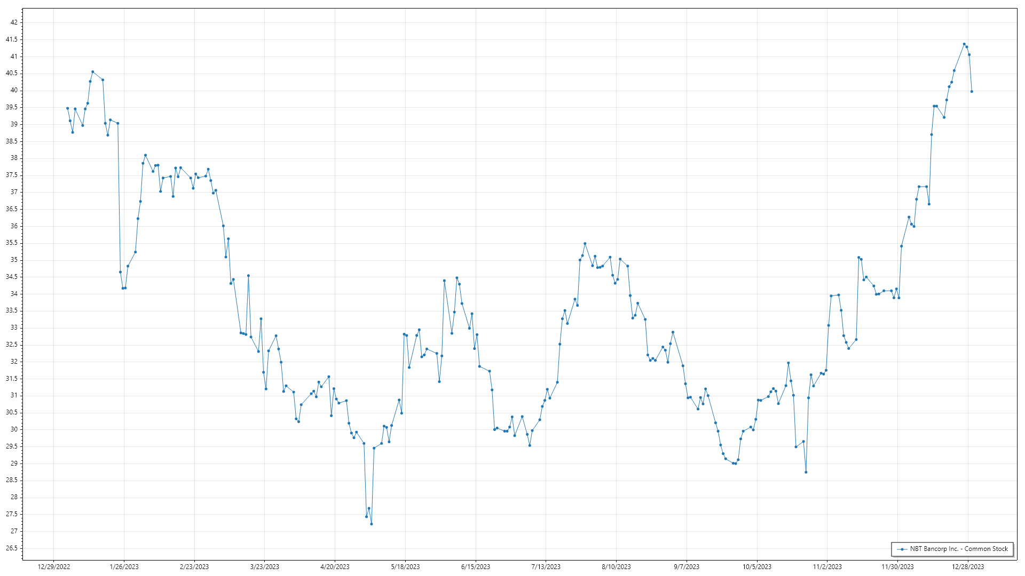Click the 12/29/2022 x-axis date label
The height and width of the screenshot is (576, 1025).
click(54, 567)
